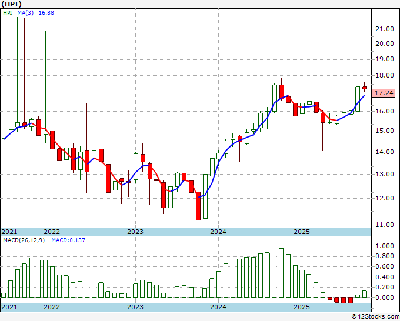Click the 12.00 price axis label

pyautogui.click(x=385, y=198)
